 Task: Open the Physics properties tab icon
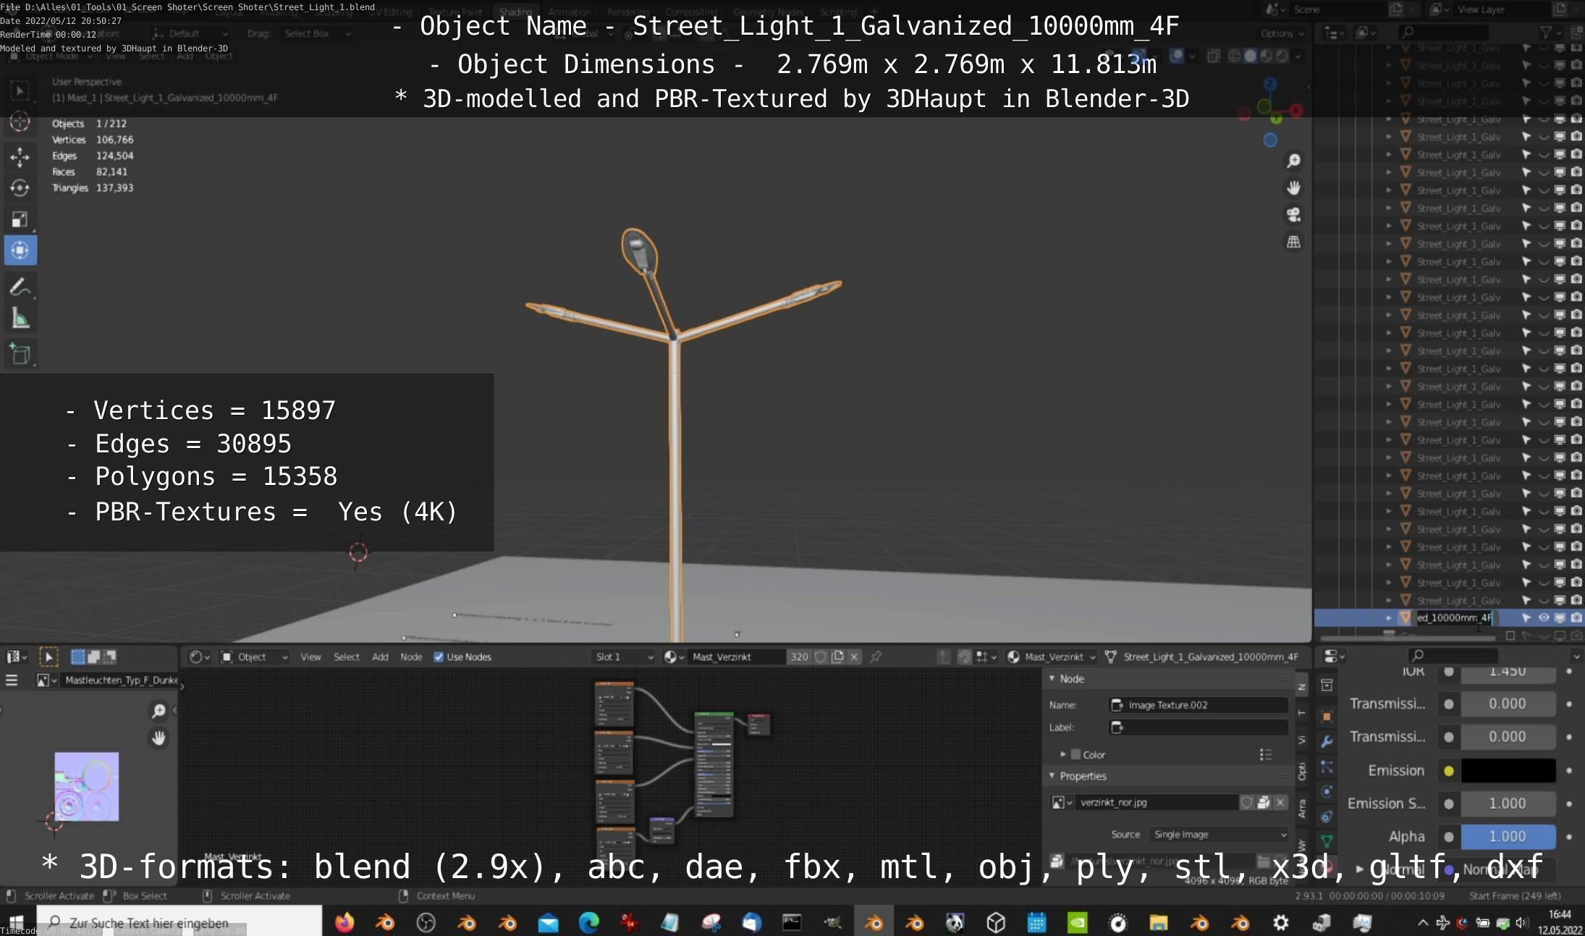[1327, 791]
